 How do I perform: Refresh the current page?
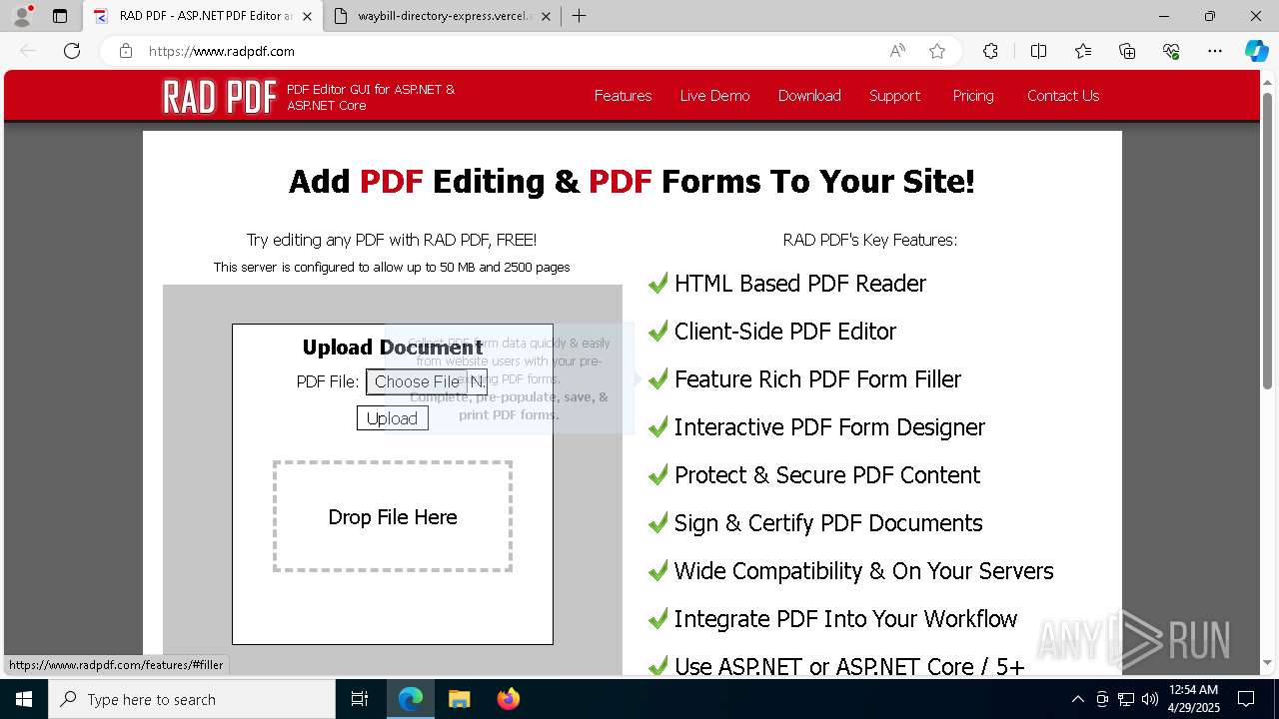[x=72, y=51]
